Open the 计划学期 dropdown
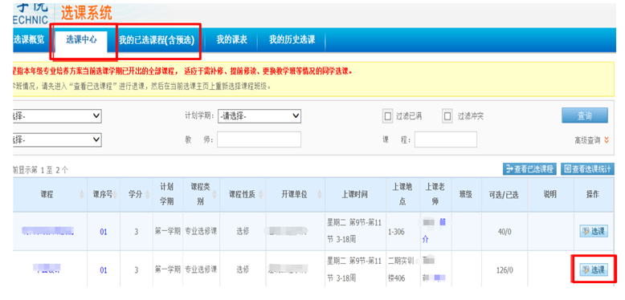Screen dimensions: 625x300 (259, 116)
